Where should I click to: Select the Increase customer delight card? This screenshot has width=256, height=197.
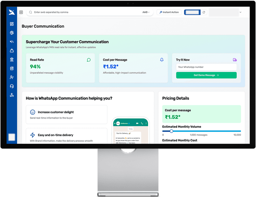(67, 115)
